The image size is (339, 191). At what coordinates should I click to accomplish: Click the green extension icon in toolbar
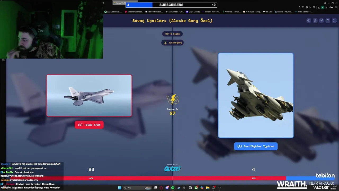click(323, 7)
